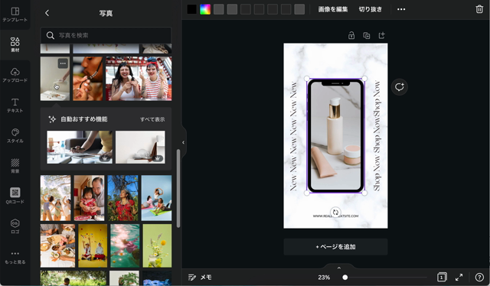The height and width of the screenshot is (286, 490).
Task: Select the grandfather with child photo
Action: point(89,198)
